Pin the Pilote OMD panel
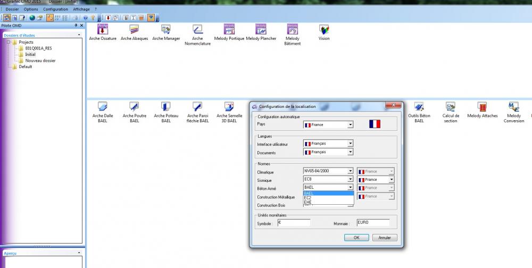The height and width of the screenshot is (268, 532). [x=76, y=26]
